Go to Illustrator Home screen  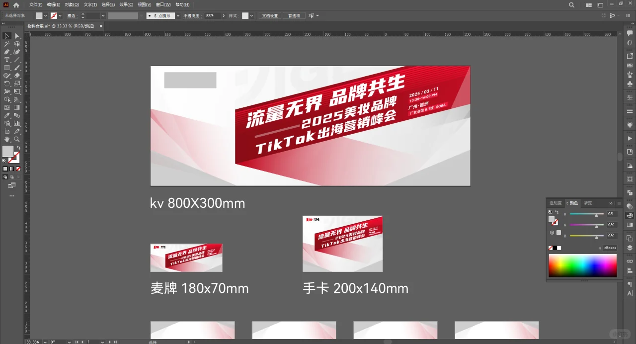(16, 4)
